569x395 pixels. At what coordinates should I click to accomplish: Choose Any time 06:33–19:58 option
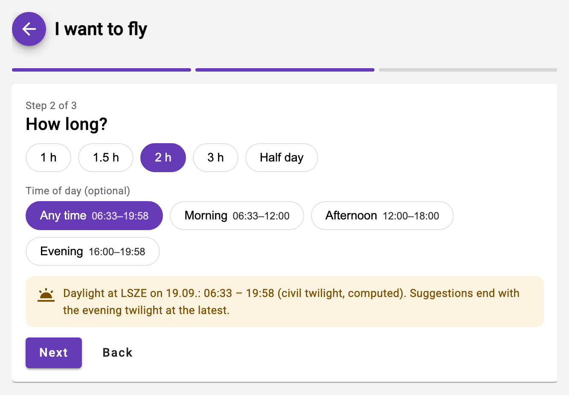coord(94,216)
